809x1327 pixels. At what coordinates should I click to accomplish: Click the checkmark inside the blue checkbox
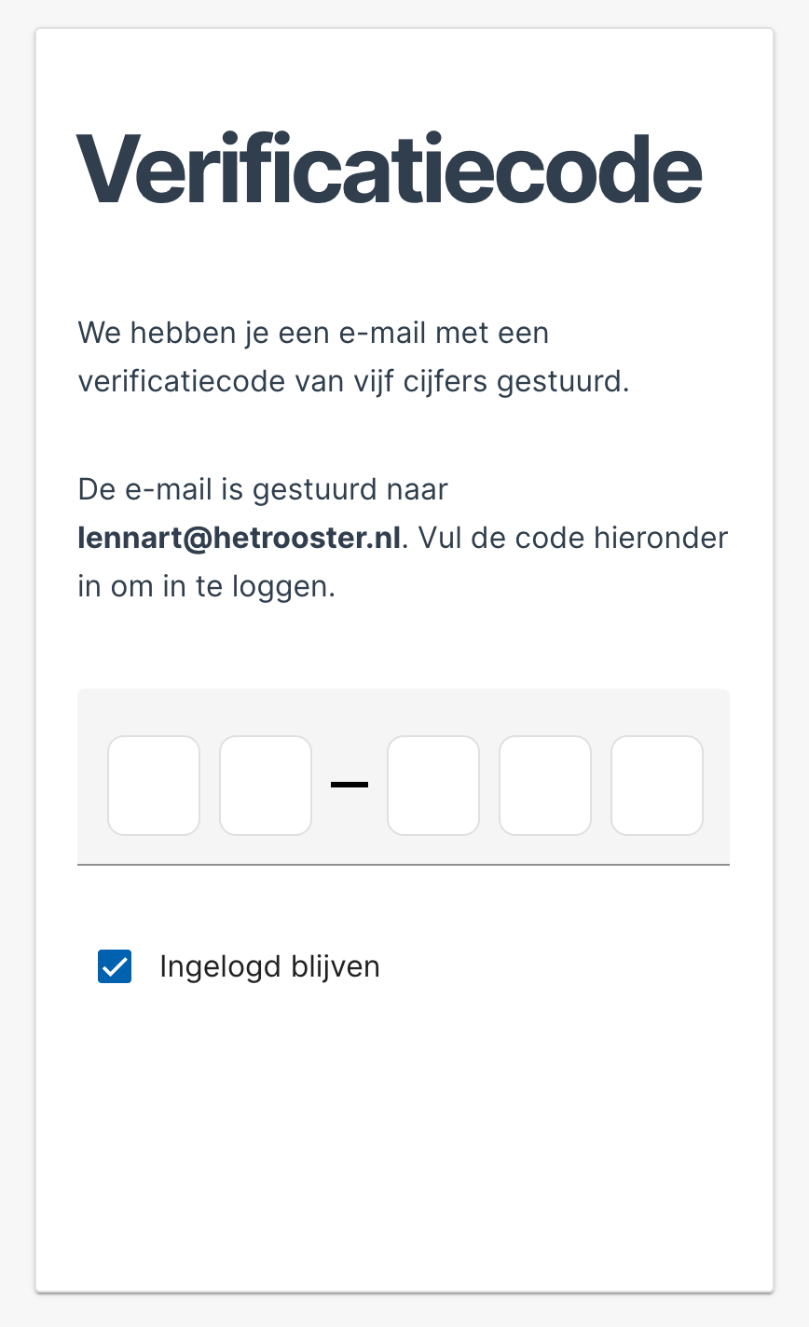pos(114,966)
